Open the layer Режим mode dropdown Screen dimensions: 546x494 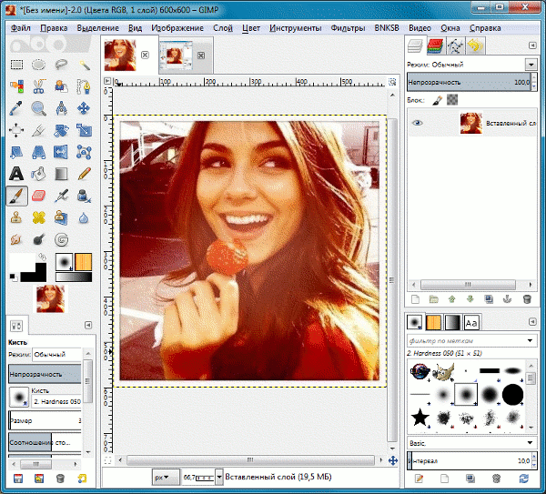tap(529, 65)
